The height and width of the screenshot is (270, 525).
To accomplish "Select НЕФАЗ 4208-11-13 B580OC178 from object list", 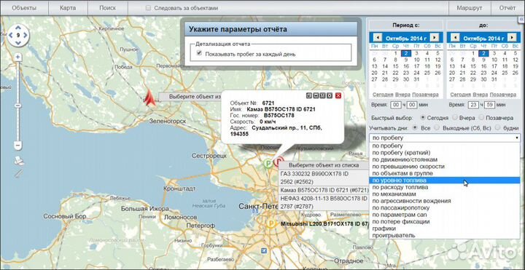I will tap(323, 202).
